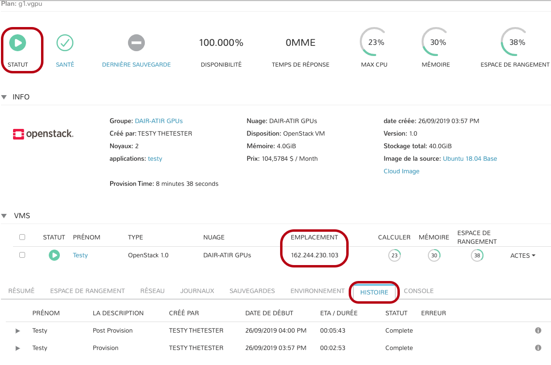Collapse the INFO section
This screenshot has width=551, height=365.
coord(4,97)
